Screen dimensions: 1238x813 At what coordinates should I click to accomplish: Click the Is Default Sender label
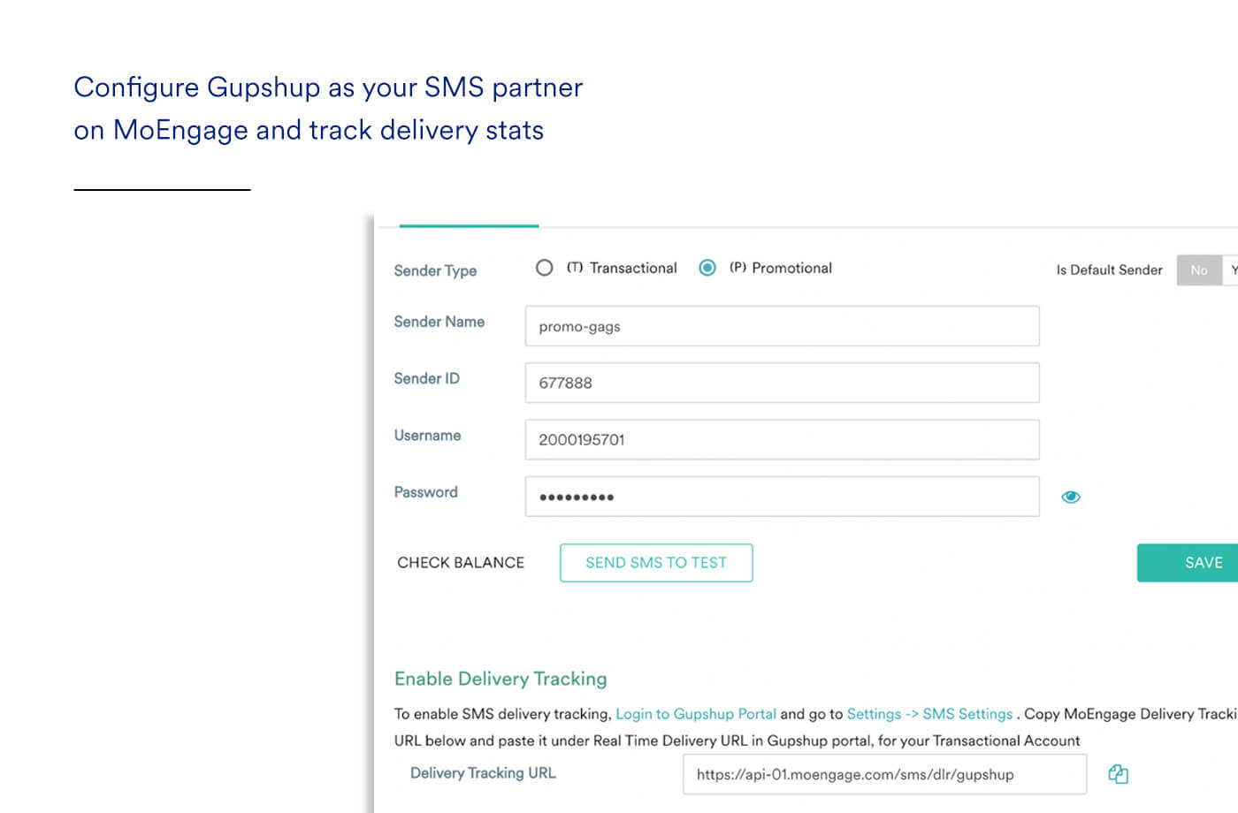tap(1109, 270)
